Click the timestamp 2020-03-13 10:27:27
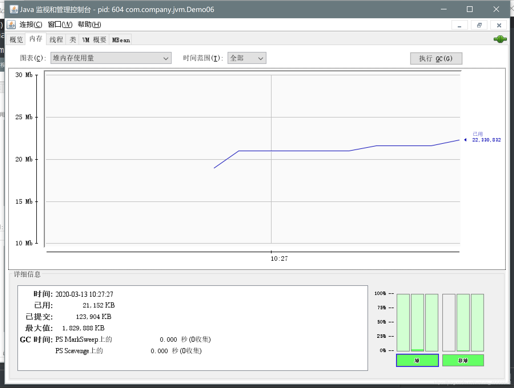Viewport: 514px width, 388px height. click(x=84, y=294)
